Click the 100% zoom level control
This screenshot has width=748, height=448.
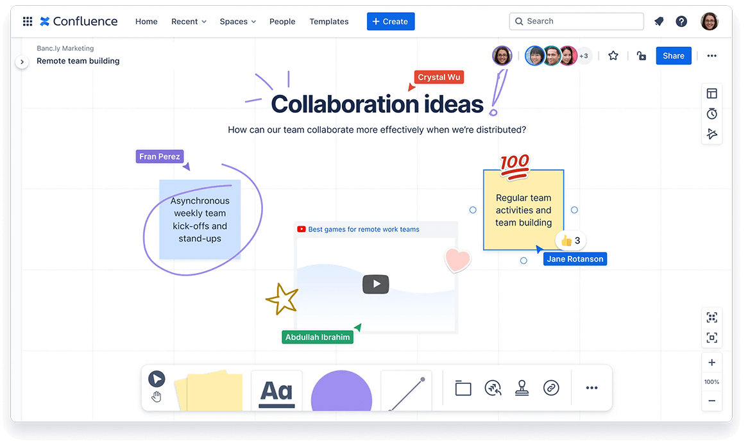711,381
